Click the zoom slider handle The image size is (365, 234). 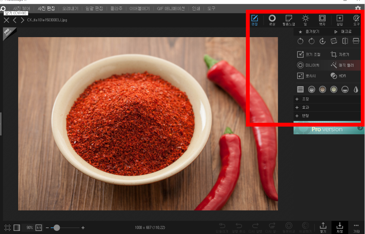click(56, 228)
